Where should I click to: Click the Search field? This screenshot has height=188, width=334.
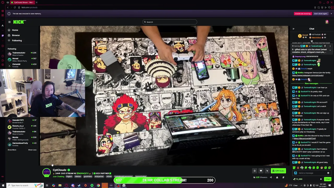170,22
